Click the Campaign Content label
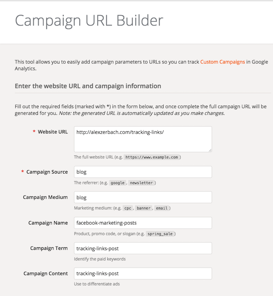273x296 pixels. pyautogui.click(x=45, y=273)
